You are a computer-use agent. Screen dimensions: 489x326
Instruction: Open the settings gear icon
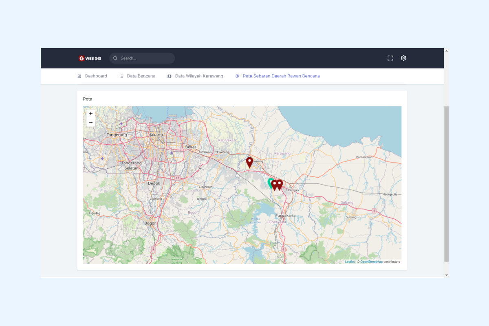click(x=403, y=58)
